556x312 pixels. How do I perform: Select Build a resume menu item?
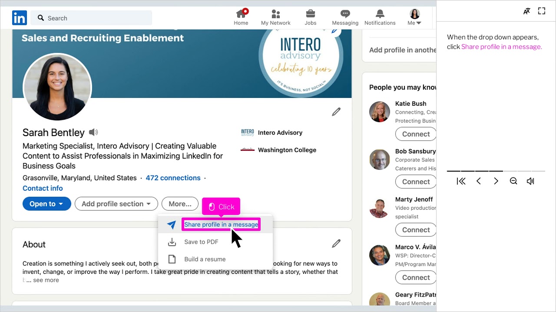coord(215,259)
